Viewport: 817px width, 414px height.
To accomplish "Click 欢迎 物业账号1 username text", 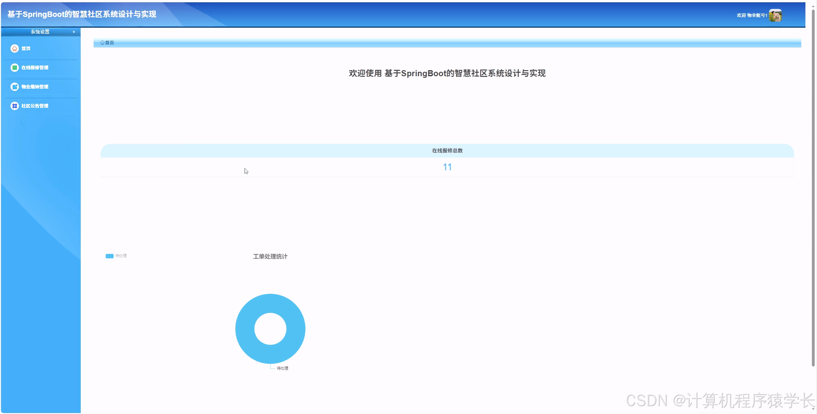I will pyautogui.click(x=752, y=15).
